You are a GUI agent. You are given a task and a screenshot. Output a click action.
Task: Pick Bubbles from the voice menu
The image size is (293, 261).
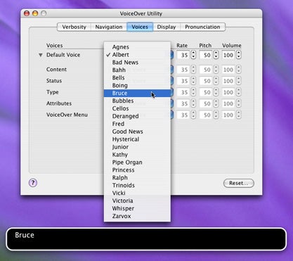point(137,101)
